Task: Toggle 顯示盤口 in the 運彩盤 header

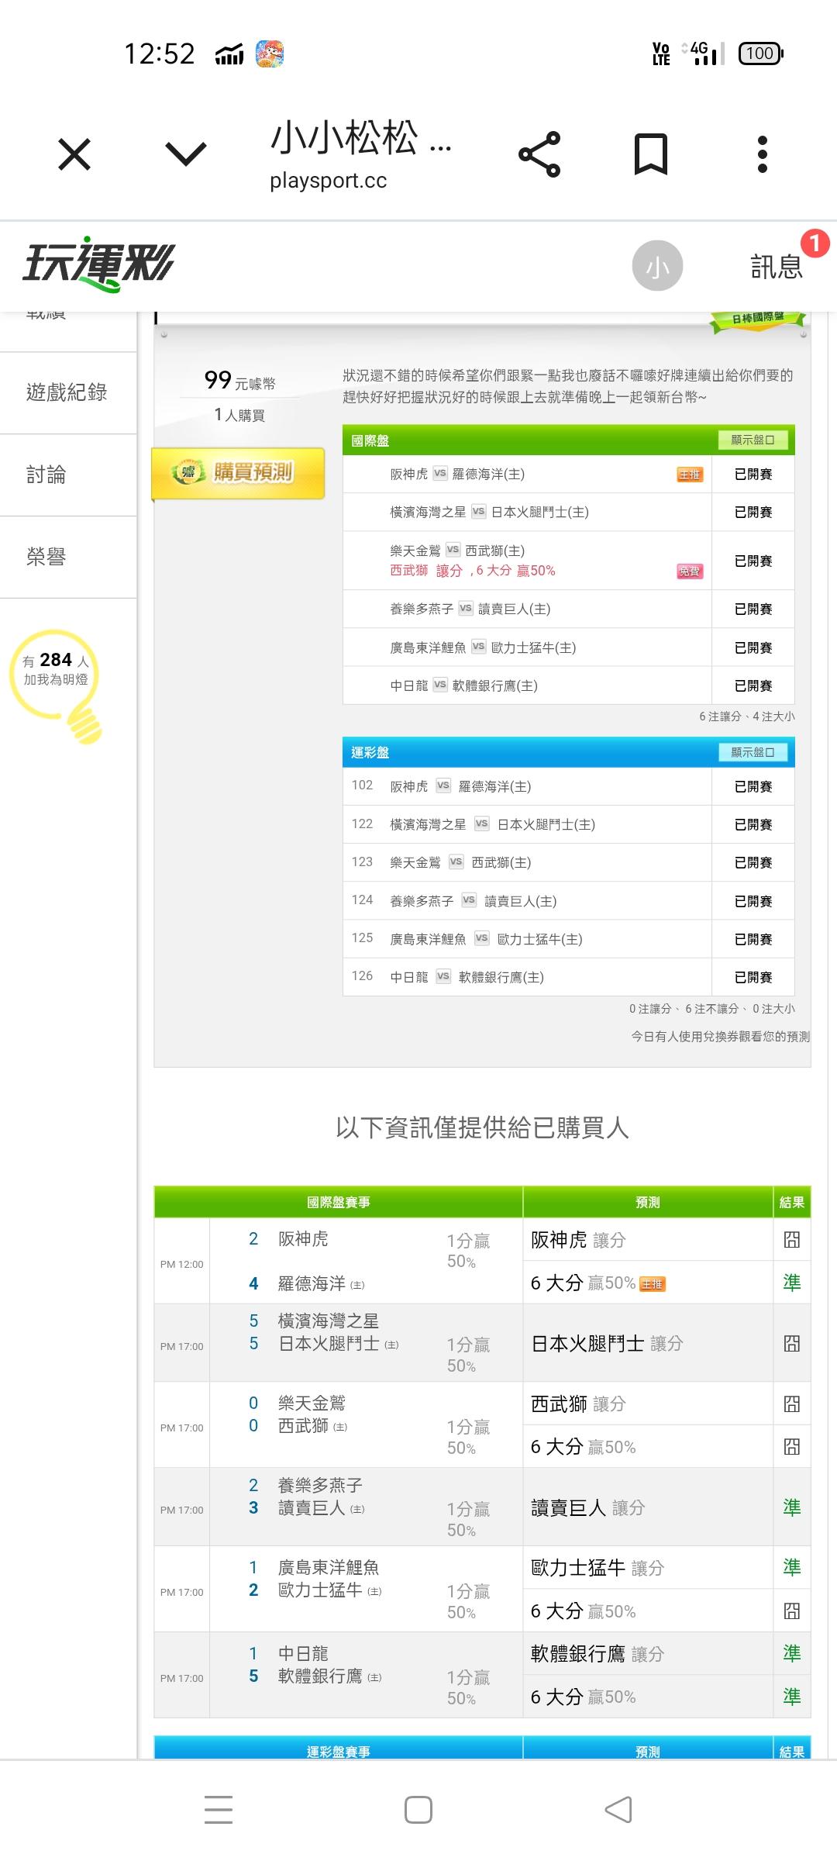Action: coord(753,752)
